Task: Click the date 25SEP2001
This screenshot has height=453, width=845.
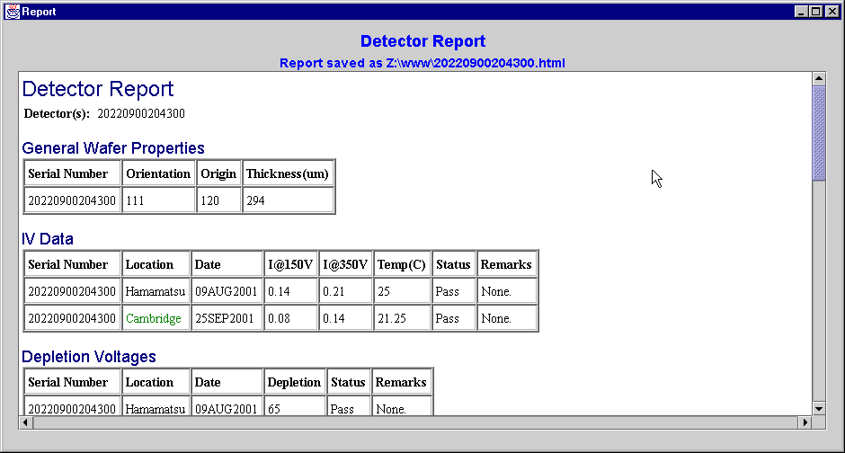Action: click(x=224, y=318)
